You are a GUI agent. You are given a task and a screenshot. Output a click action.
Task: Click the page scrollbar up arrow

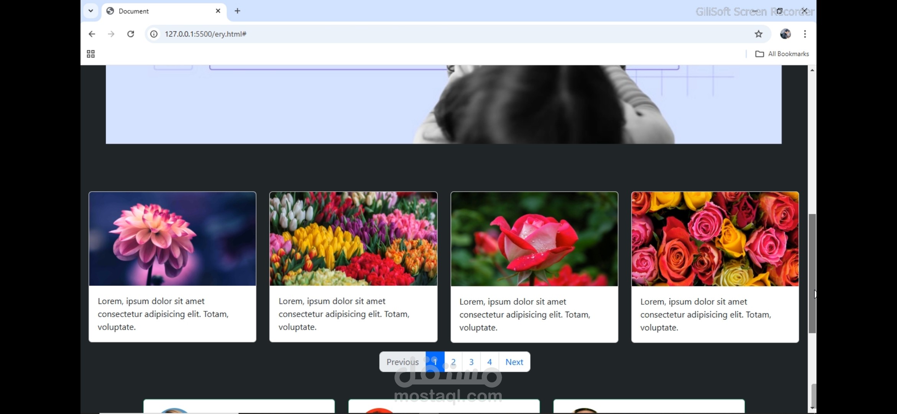(812, 70)
